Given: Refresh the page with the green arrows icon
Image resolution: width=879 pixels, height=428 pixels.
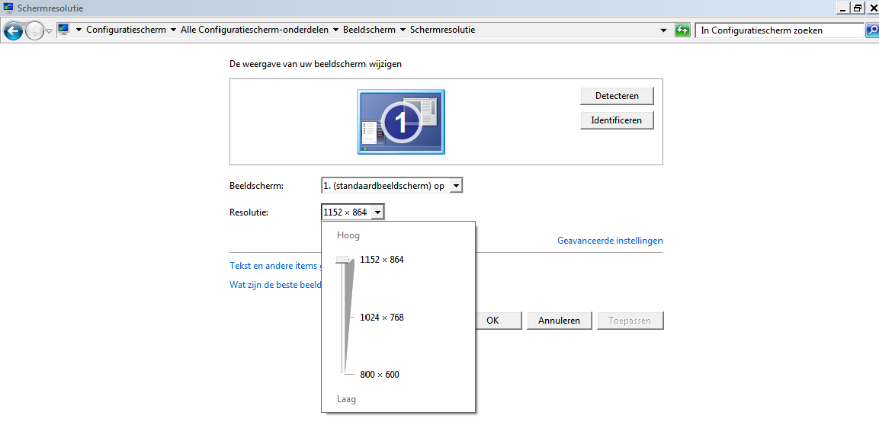Looking at the screenshot, I should (682, 30).
